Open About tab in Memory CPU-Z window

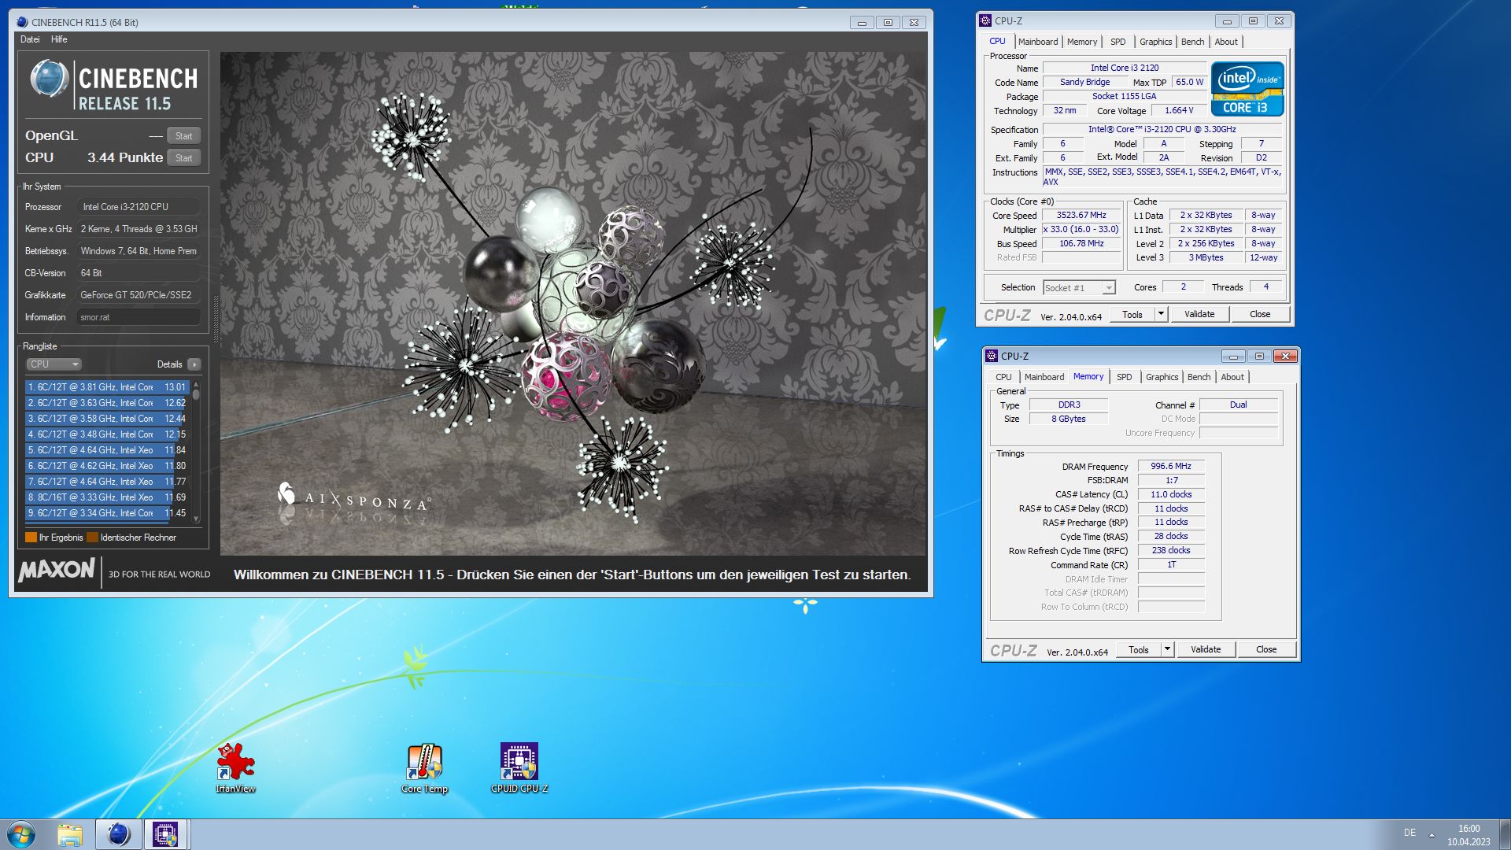pyautogui.click(x=1232, y=377)
